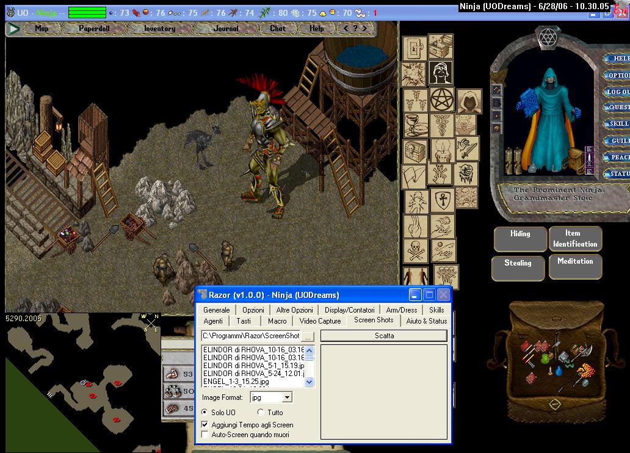Click the ankh shield spell icon
This screenshot has height=453, width=630.
pyautogui.click(x=441, y=199)
